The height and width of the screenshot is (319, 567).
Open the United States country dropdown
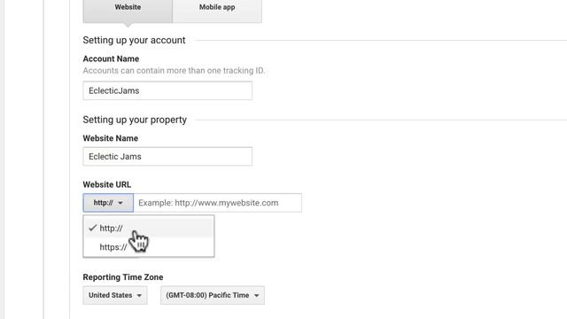click(115, 295)
